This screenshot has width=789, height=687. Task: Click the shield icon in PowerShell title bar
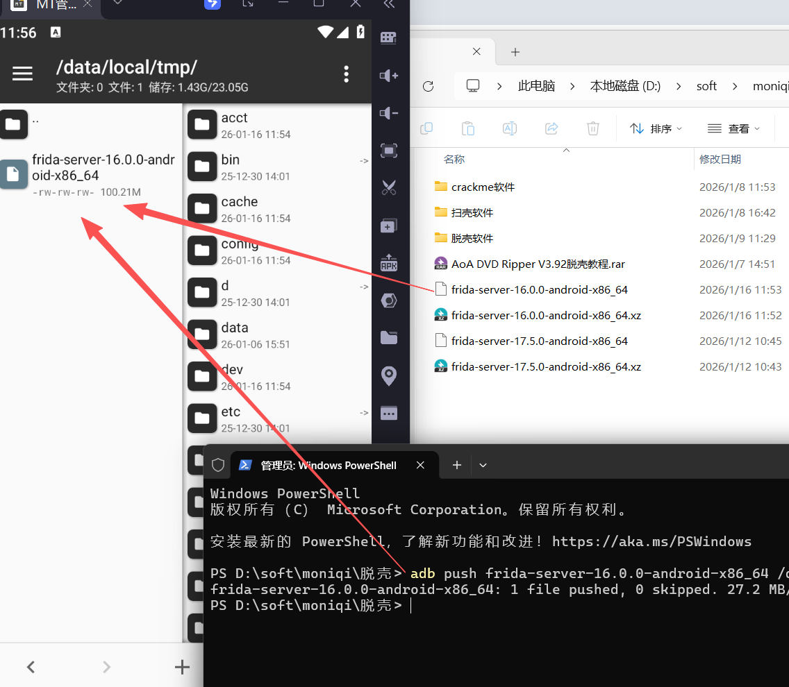[218, 465]
